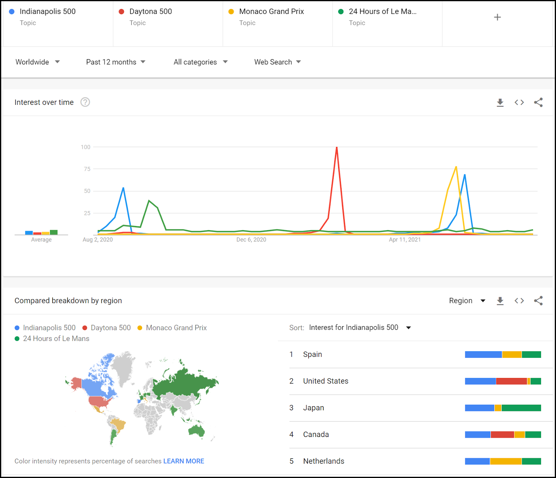
Task: Switch the Region resolution dropdown
Action: [467, 301]
